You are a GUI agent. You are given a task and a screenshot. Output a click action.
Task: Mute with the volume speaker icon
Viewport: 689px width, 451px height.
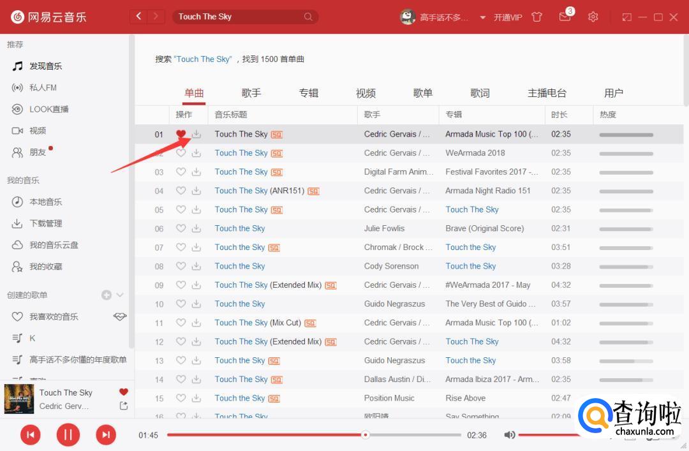click(x=509, y=435)
